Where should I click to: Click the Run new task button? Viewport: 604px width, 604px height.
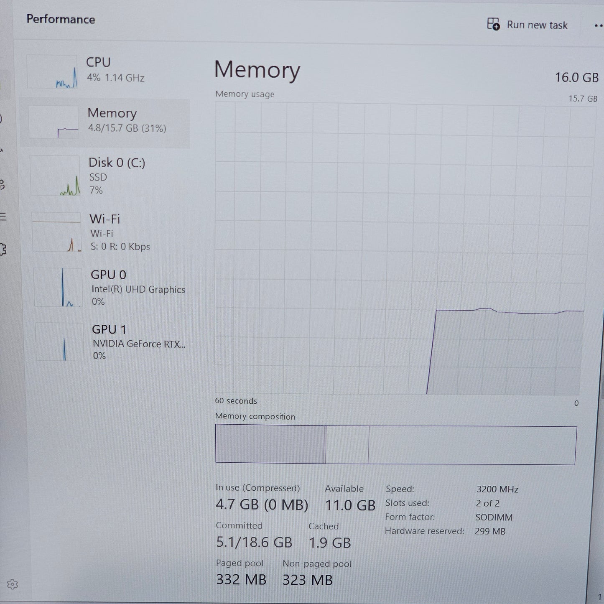(528, 25)
